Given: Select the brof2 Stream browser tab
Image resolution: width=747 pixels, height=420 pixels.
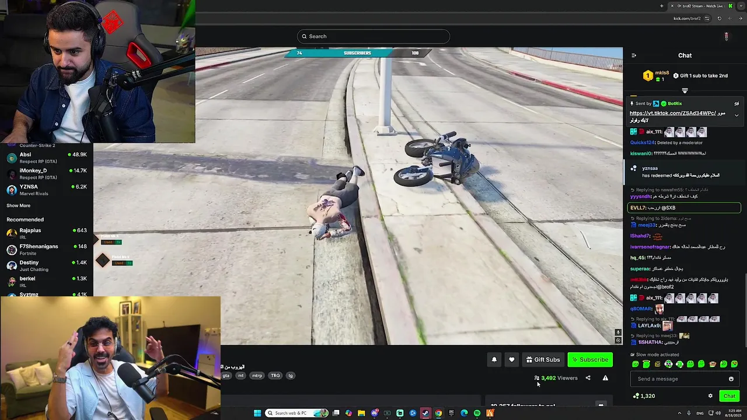Looking at the screenshot, I should point(702,6).
